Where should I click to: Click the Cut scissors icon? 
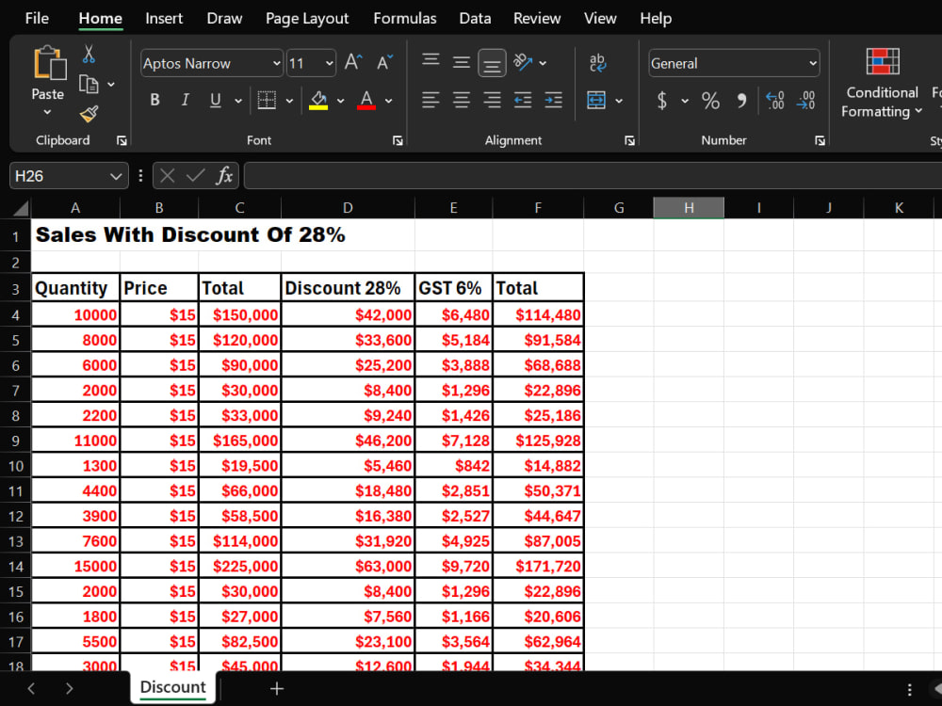89,55
